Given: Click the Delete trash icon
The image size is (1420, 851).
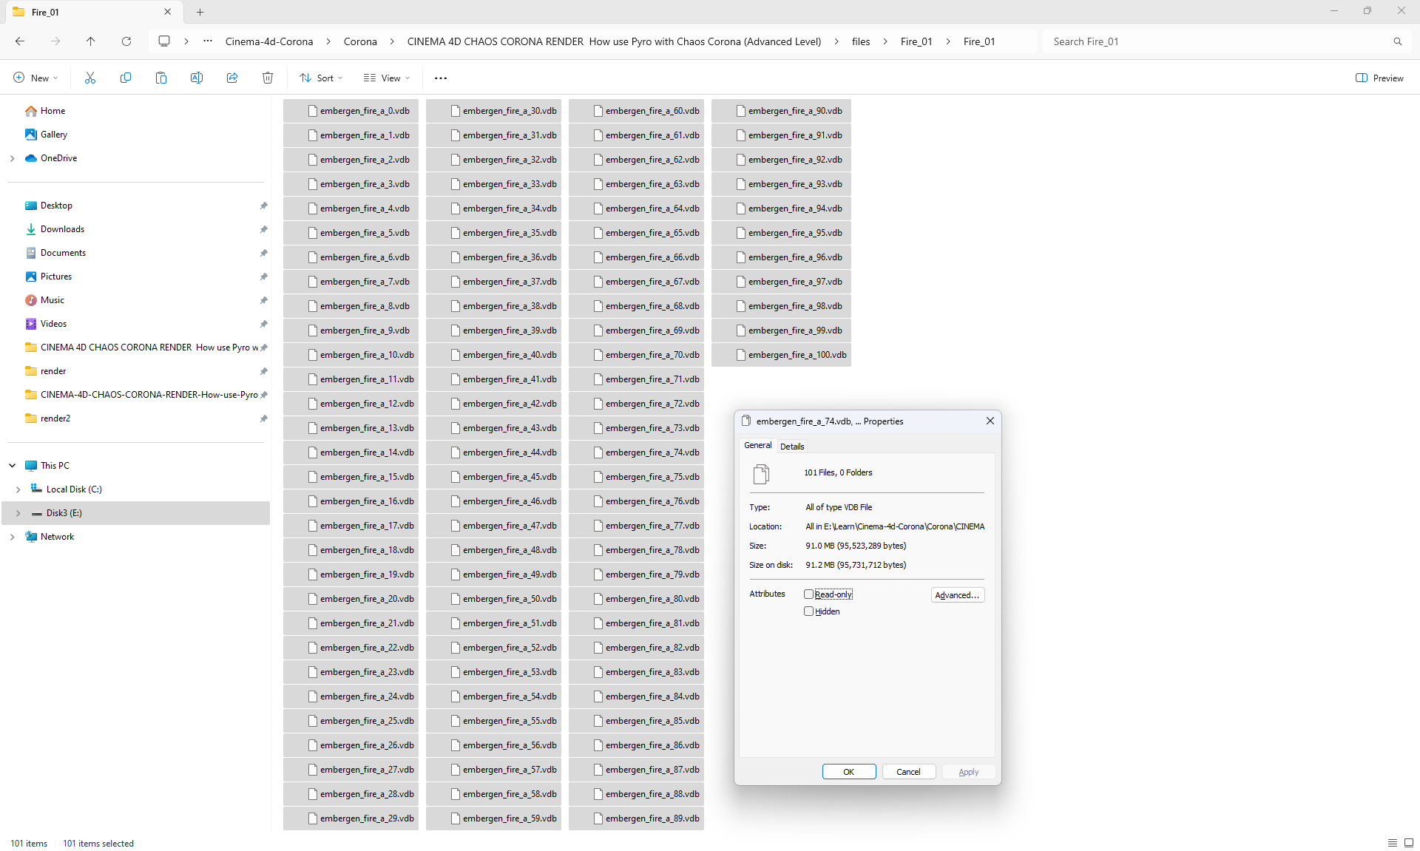Looking at the screenshot, I should (268, 78).
